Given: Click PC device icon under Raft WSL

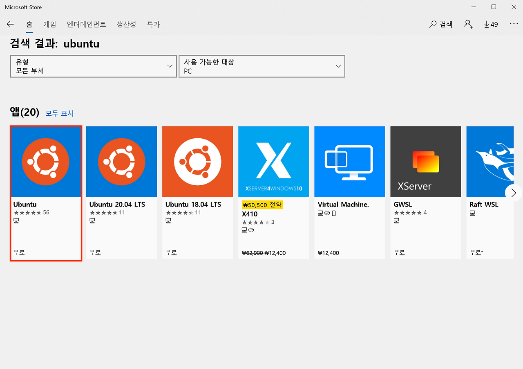Looking at the screenshot, I should (472, 213).
